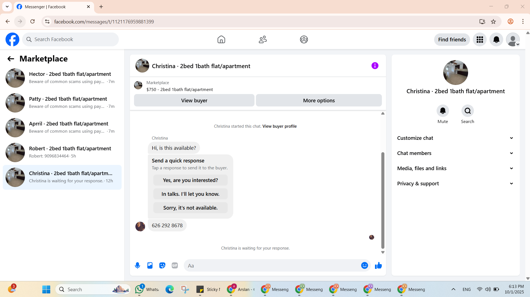Open conversation information purple icon
This screenshot has width=530, height=297.
[375, 66]
